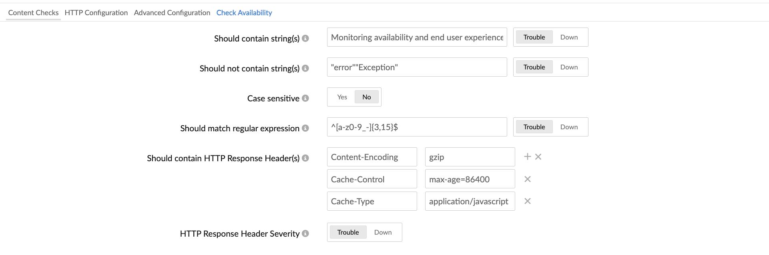Open the Content Checks tab

click(x=33, y=13)
